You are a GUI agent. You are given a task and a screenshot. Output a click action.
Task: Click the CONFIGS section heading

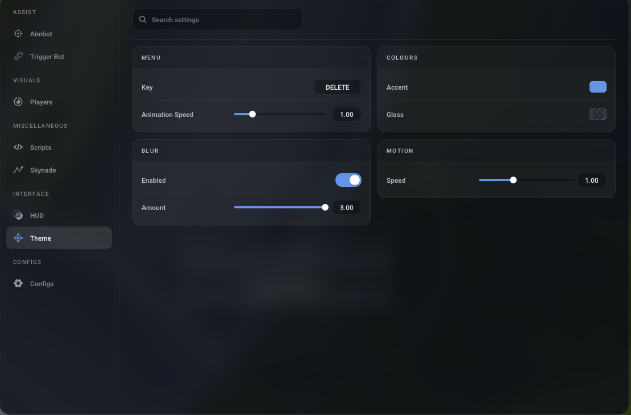27,262
